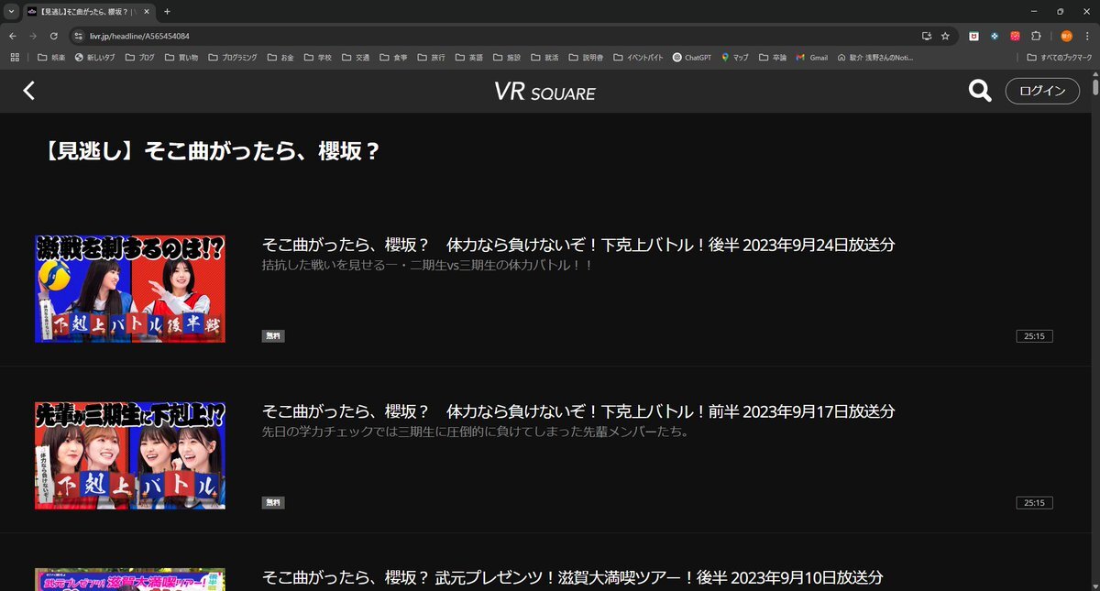Click the browser forward arrow
1100x591 pixels.
tap(33, 36)
